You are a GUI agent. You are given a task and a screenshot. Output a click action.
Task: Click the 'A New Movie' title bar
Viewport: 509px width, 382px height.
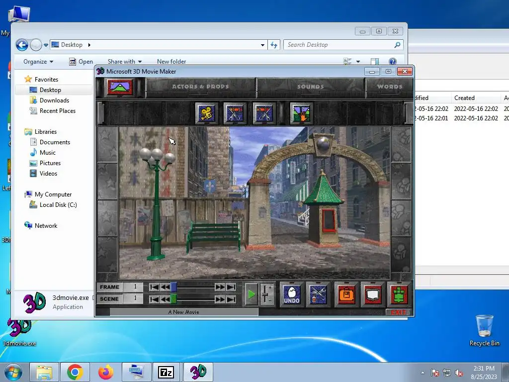pos(184,312)
